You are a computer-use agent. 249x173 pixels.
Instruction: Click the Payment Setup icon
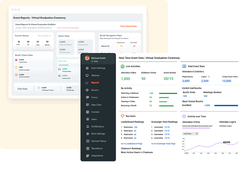point(87,141)
